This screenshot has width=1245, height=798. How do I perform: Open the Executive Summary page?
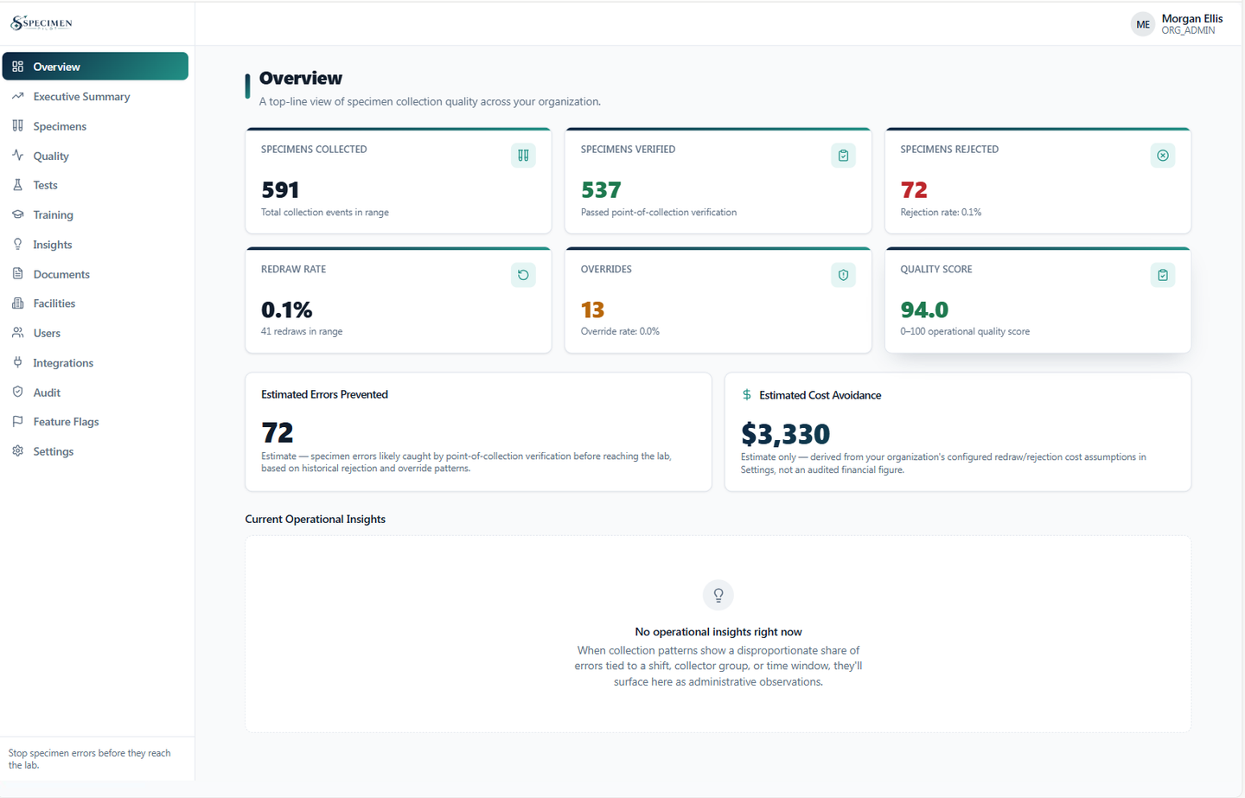(95, 97)
